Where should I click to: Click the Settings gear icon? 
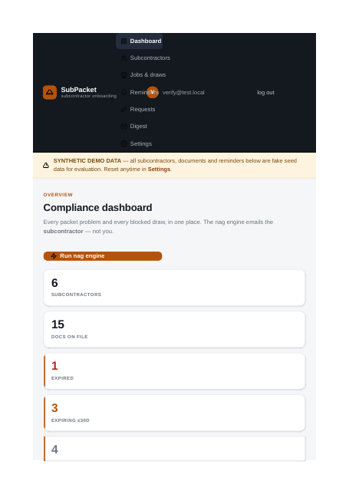tap(123, 143)
